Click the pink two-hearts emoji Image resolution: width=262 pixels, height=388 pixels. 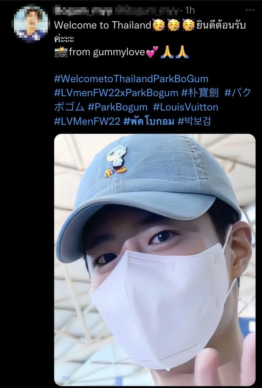[x=152, y=52]
